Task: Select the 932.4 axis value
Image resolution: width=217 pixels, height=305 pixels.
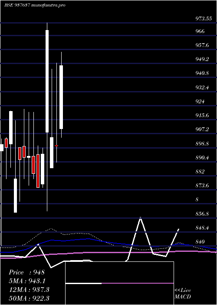Action: (202, 87)
